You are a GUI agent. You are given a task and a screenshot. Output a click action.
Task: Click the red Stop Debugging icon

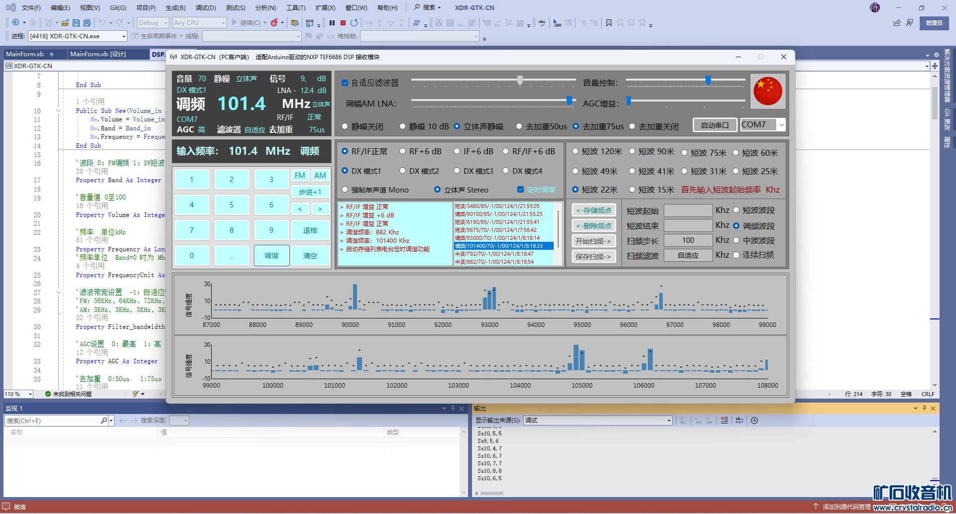(343, 23)
